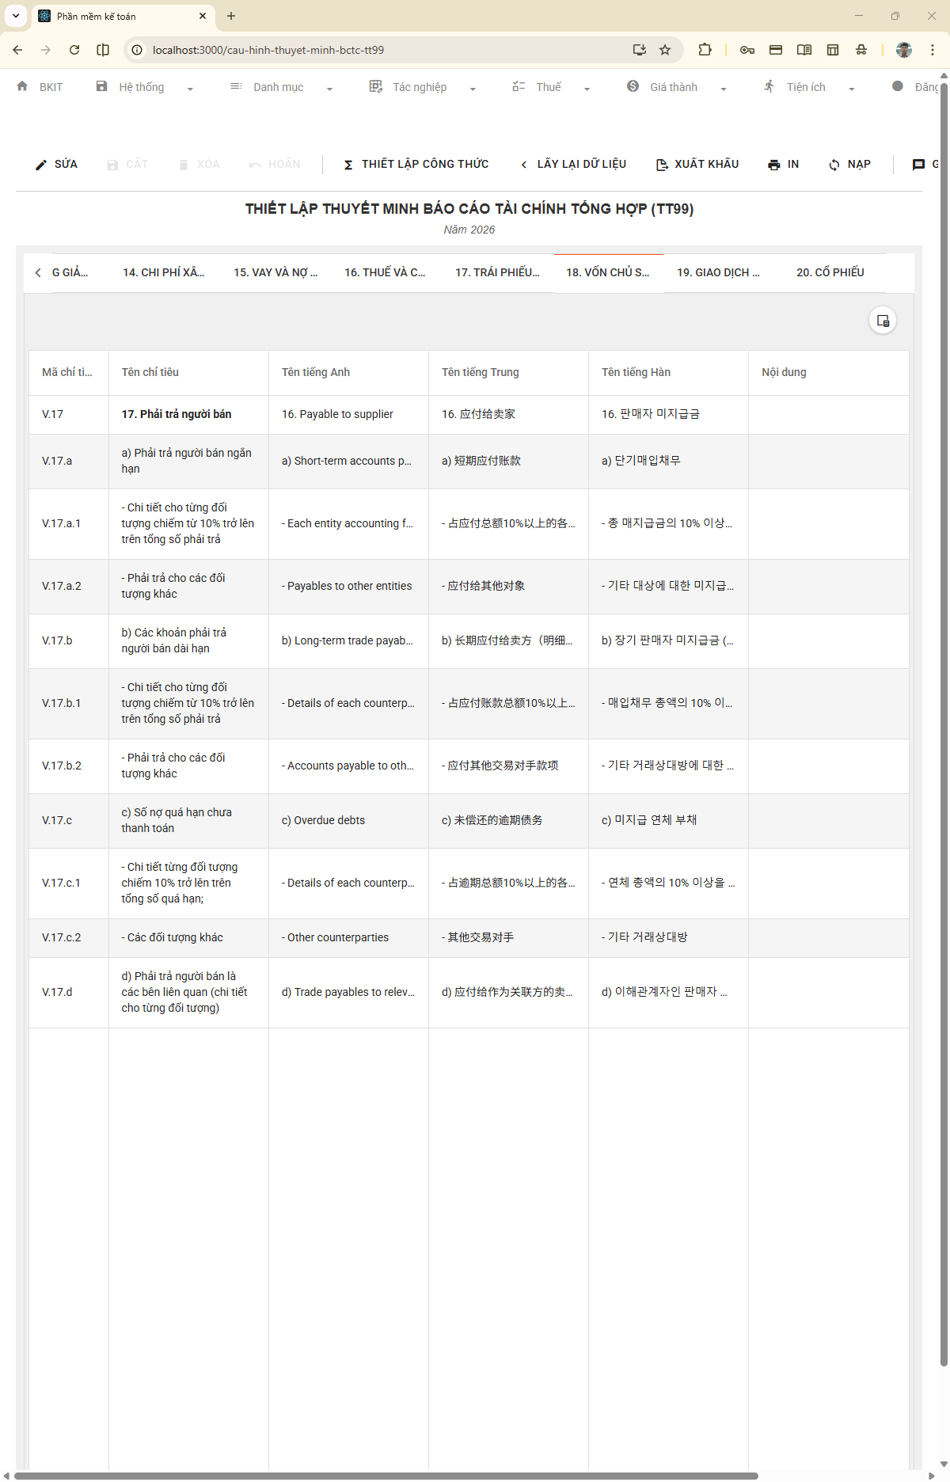Click the grid settings icon above table
950x1482 pixels.
click(882, 321)
